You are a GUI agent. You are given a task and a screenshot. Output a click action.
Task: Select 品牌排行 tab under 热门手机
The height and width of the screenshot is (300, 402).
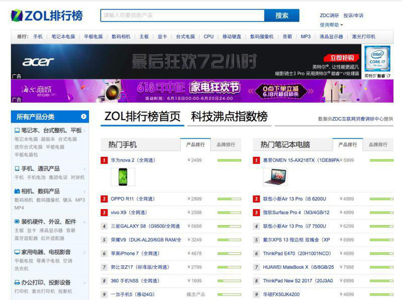226,145
